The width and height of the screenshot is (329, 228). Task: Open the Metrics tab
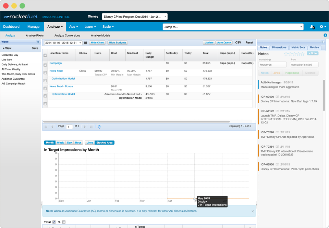click(314, 48)
